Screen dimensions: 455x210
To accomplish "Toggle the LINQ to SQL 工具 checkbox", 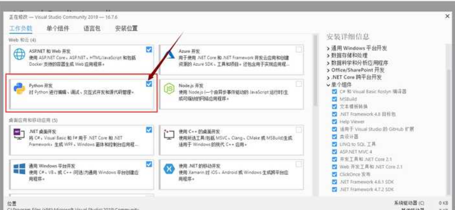I will [x=335, y=144].
